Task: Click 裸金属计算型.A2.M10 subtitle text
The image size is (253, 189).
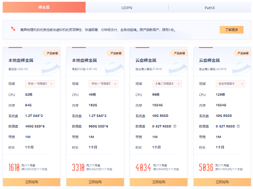Action: pos(213,69)
